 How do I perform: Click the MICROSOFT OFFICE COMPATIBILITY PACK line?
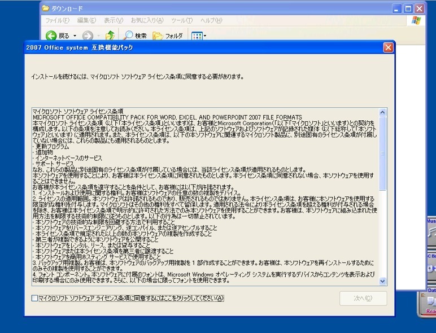[167, 117]
